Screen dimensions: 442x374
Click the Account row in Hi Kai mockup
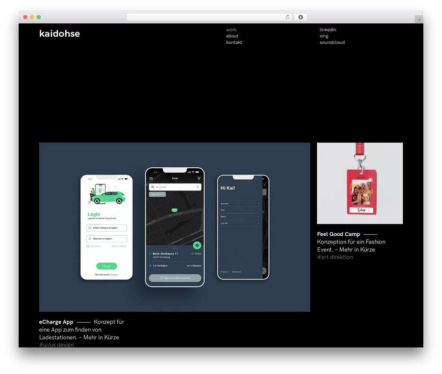point(240,204)
